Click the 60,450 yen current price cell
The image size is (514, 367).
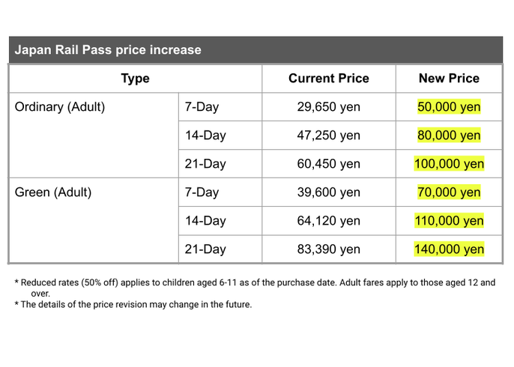pos(329,164)
